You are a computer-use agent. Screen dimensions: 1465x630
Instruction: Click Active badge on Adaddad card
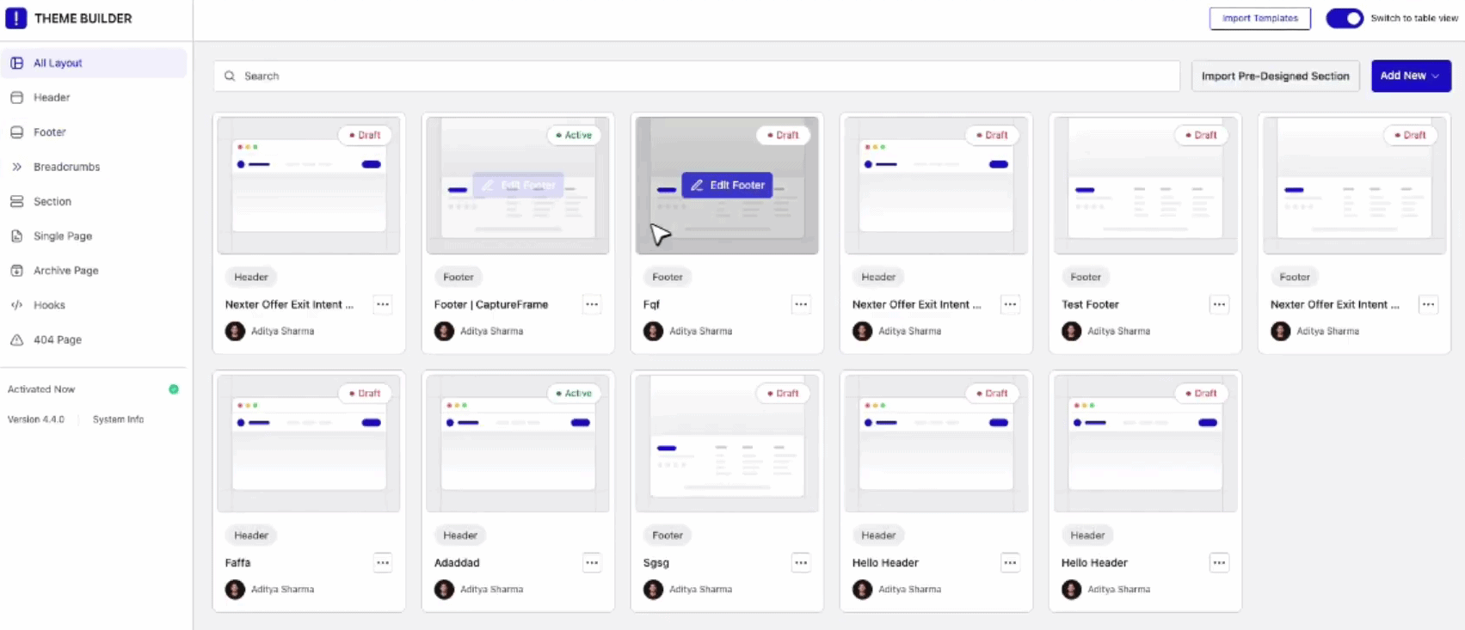pos(574,394)
